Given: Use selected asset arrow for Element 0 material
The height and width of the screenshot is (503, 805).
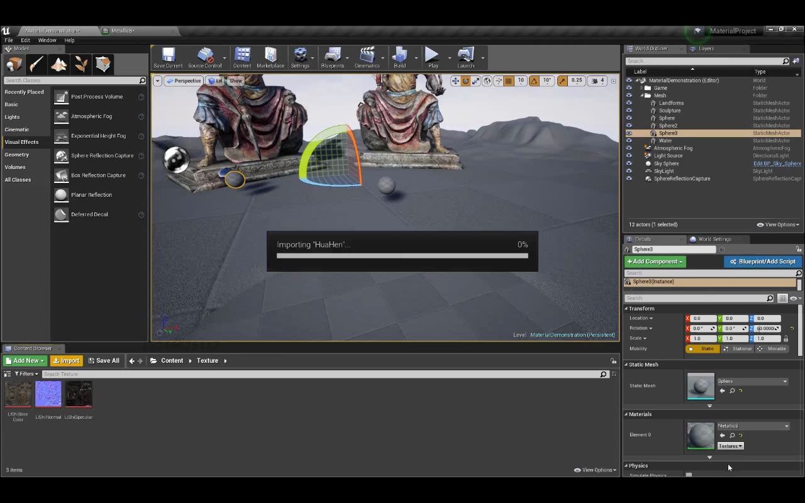Looking at the screenshot, I should coord(722,435).
